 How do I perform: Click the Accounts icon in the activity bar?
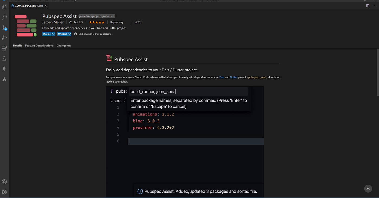4,182
